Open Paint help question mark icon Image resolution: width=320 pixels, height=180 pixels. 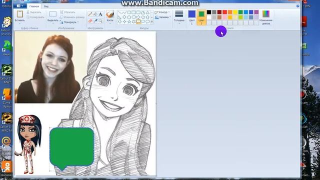[x=298, y=6]
